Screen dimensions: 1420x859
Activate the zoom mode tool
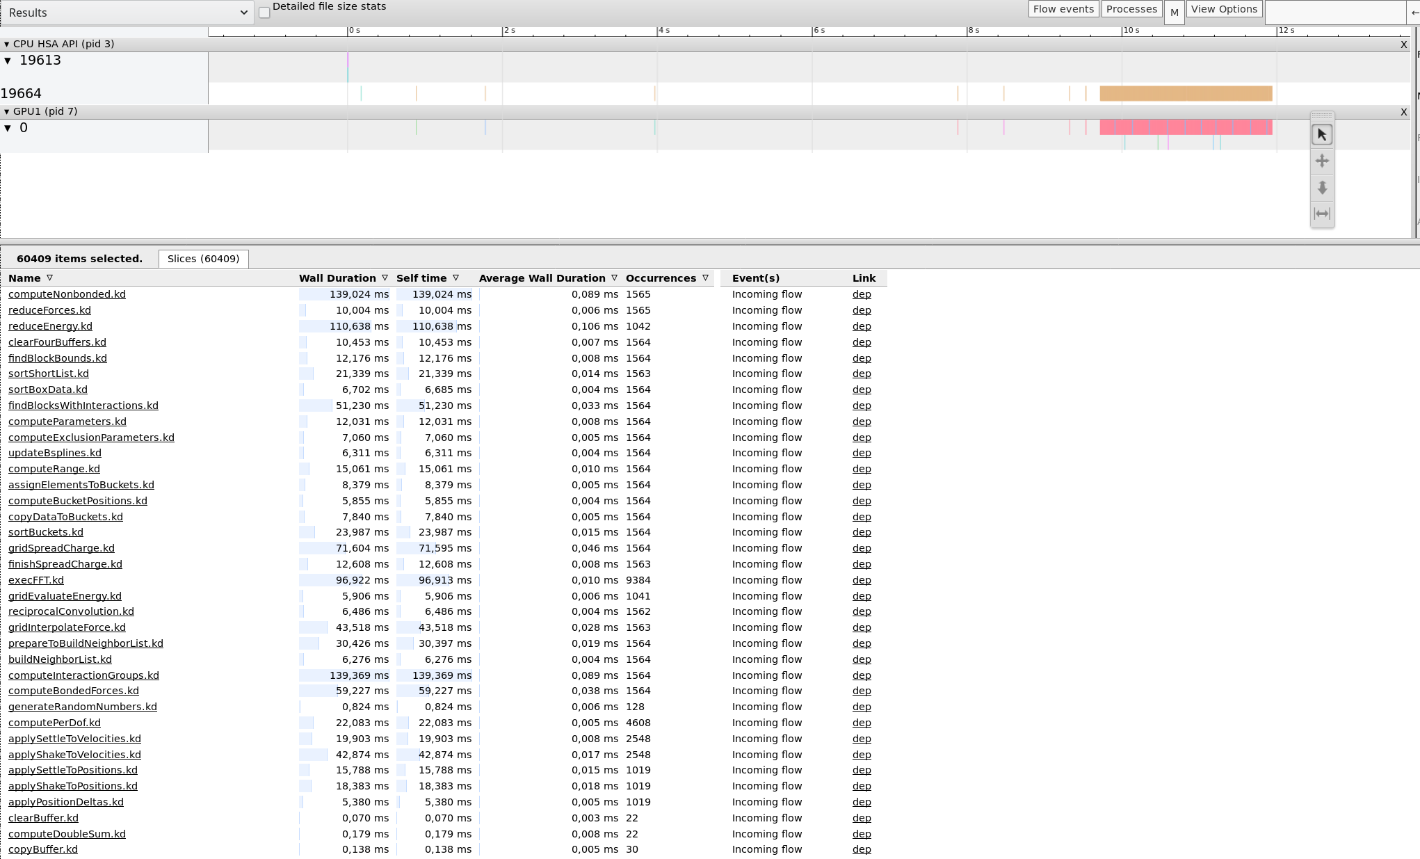[1322, 188]
